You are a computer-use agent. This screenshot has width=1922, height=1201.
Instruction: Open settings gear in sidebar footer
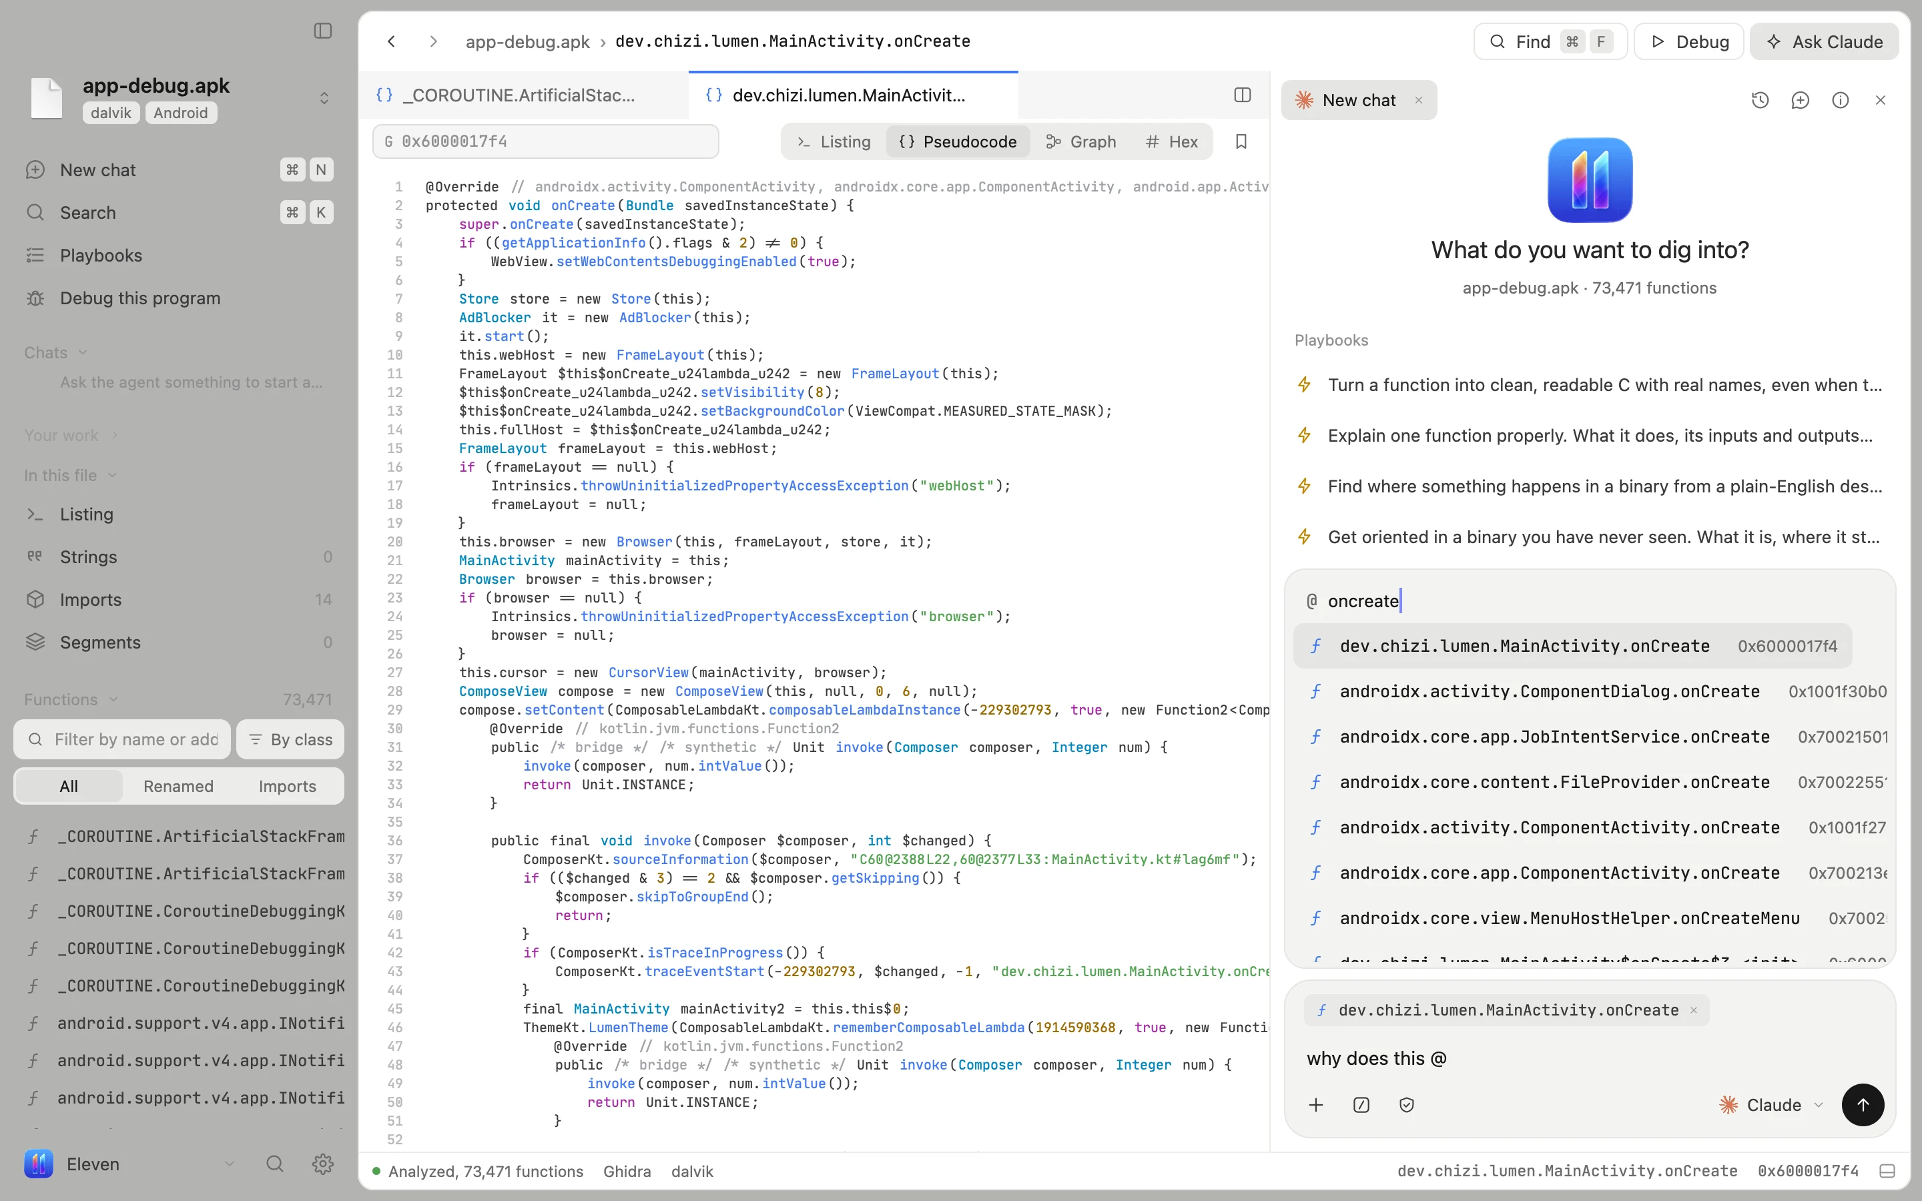[322, 1164]
